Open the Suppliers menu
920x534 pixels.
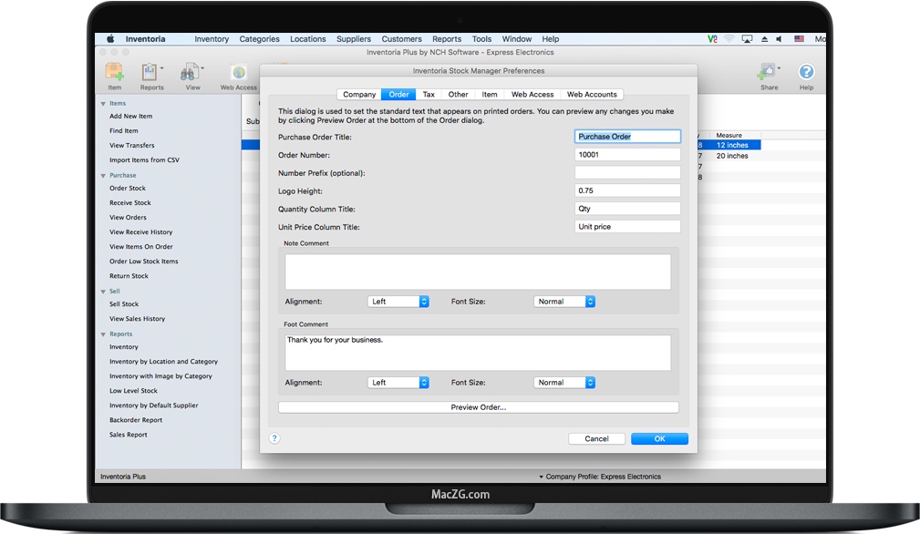[353, 38]
